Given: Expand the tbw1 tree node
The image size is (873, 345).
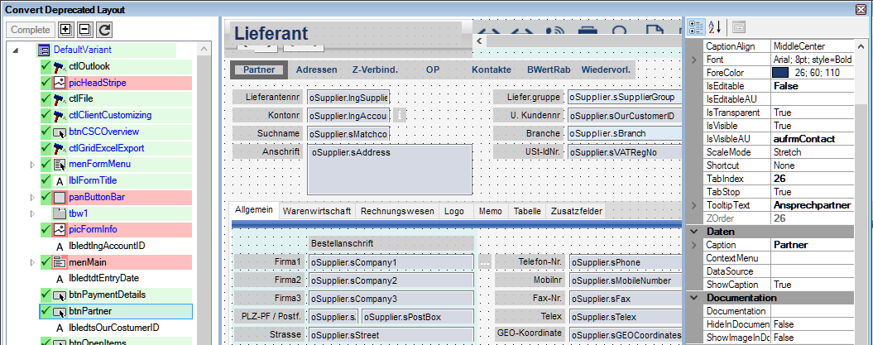Looking at the screenshot, I should (31, 213).
